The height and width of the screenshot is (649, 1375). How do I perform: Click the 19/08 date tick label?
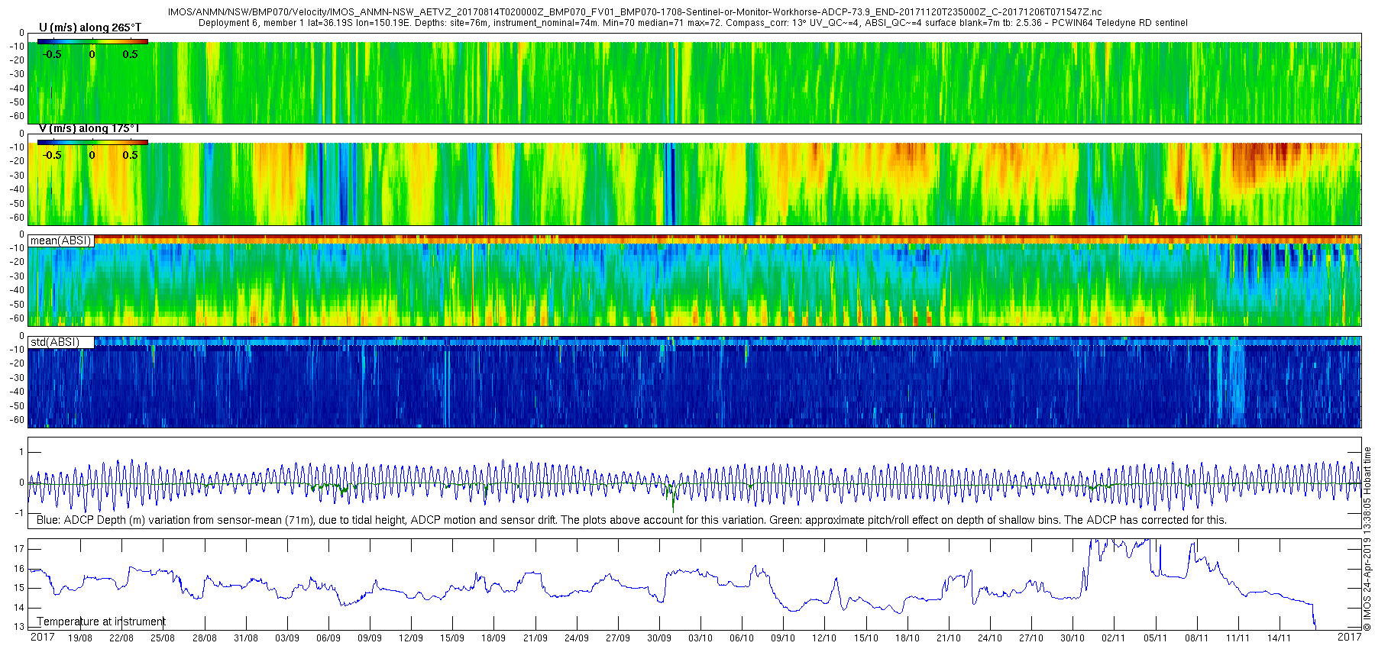click(x=80, y=638)
